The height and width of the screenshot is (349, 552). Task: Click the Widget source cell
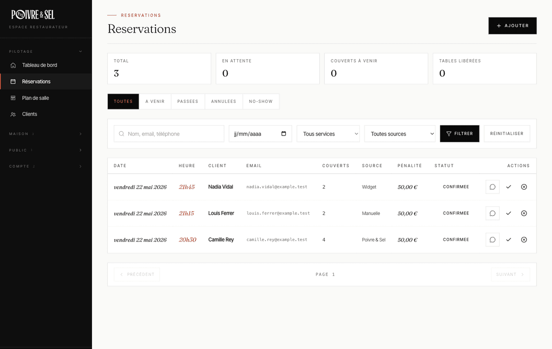(369, 187)
